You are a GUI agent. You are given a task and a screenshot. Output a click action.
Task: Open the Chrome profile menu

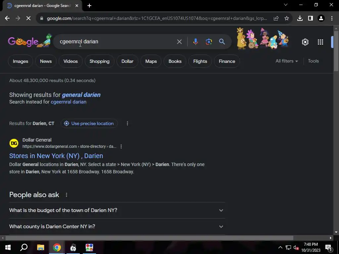click(x=321, y=19)
